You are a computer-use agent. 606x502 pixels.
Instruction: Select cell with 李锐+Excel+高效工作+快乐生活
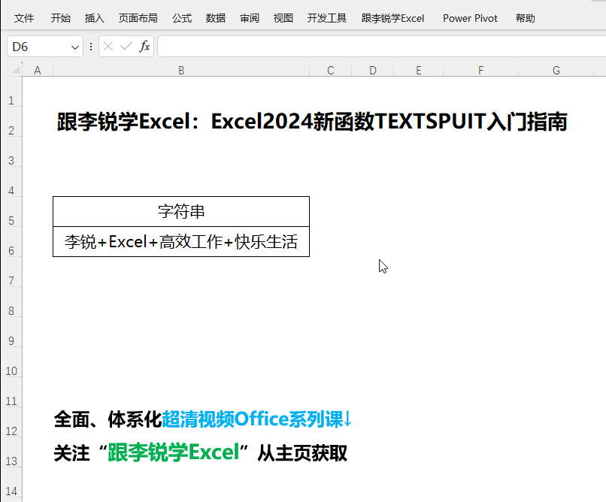(x=181, y=242)
